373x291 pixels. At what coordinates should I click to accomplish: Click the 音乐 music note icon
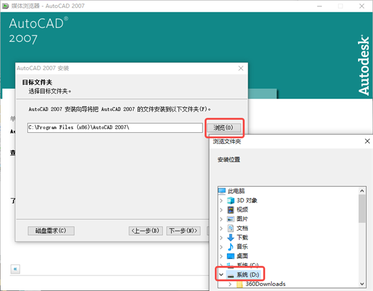click(x=231, y=246)
